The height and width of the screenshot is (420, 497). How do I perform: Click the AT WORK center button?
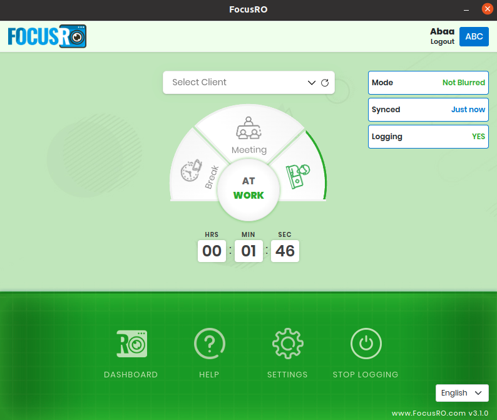pyautogui.click(x=248, y=189)
